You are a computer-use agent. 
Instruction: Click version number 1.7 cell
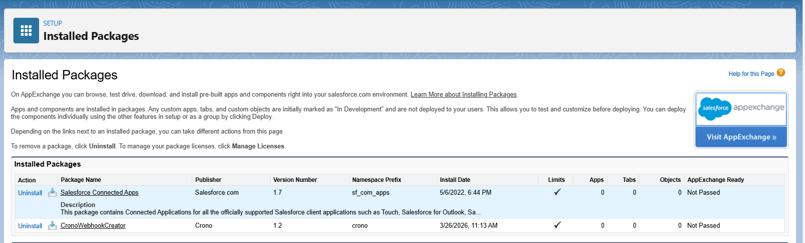[277, 193]
